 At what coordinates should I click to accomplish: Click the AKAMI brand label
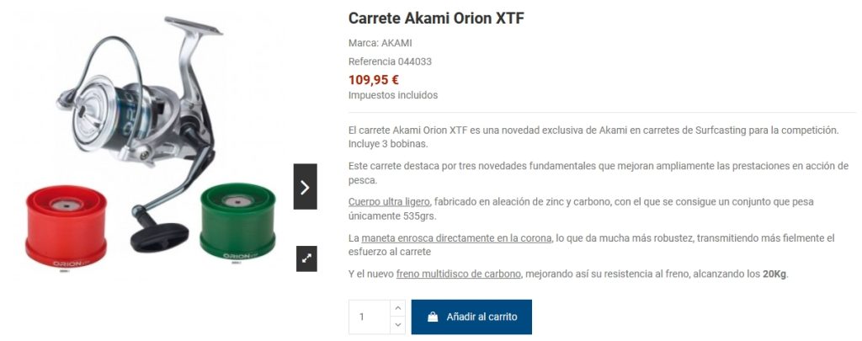396,43
